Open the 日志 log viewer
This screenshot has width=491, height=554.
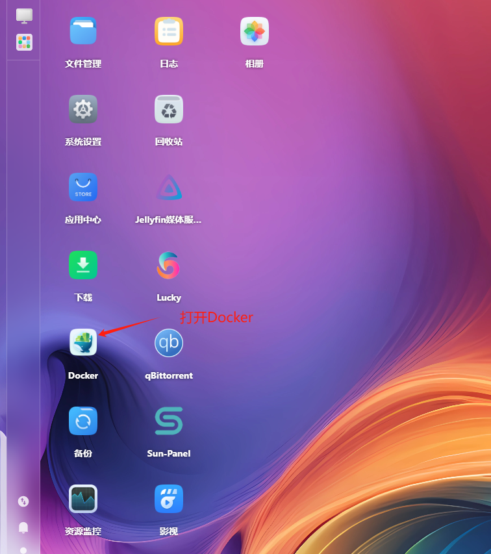coord(169,31)
